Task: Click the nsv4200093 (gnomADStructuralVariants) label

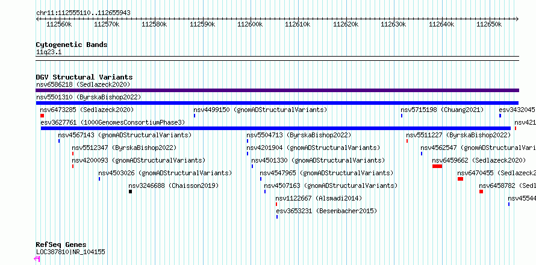Action: [x=139, y=160]
